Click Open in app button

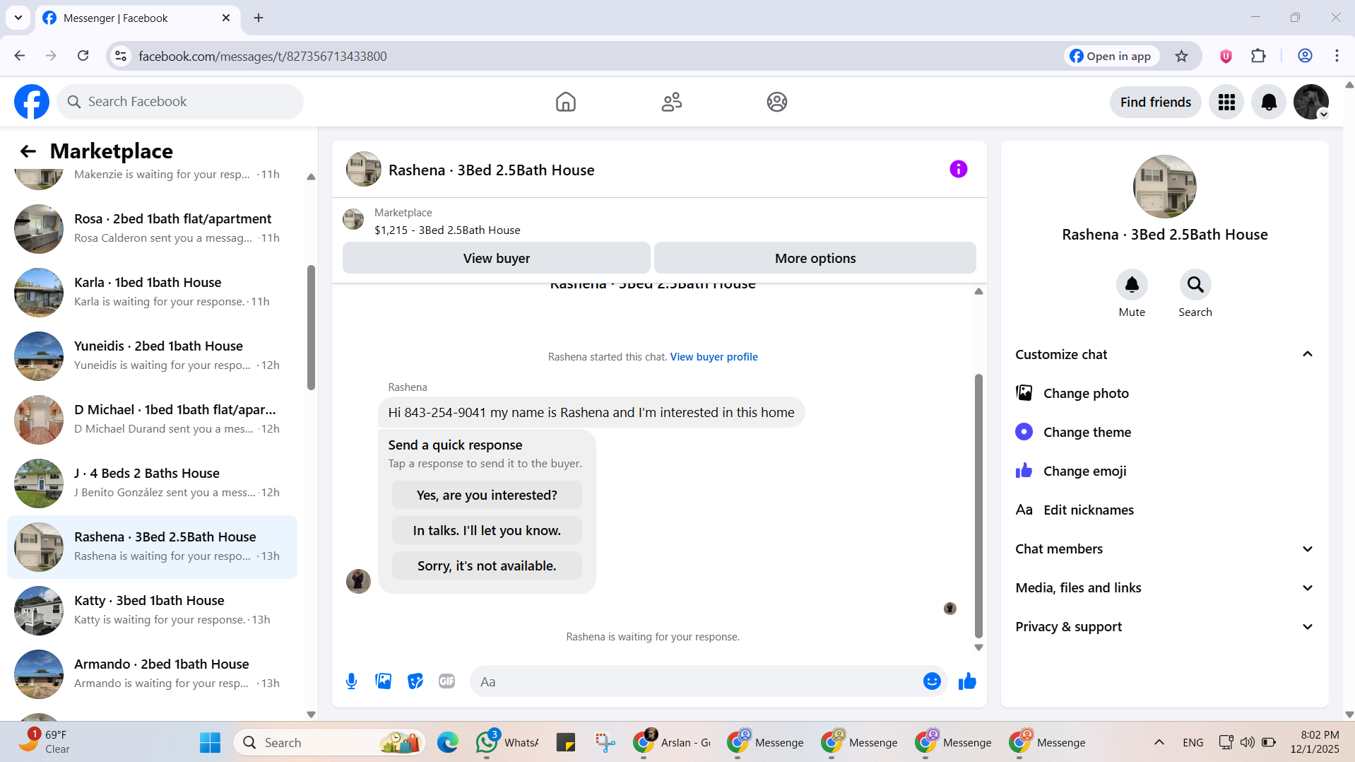tap(1111, 56)
